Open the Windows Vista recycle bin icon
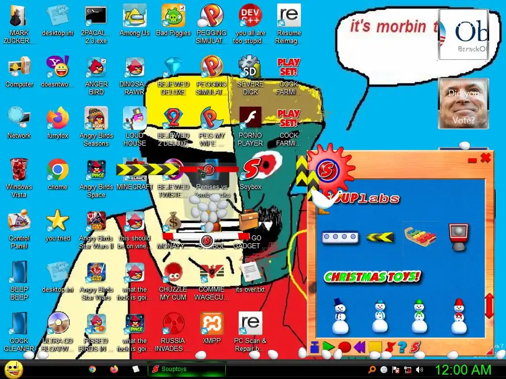The width and height of the screenshot is (506, 379). [x=19, y=178]
